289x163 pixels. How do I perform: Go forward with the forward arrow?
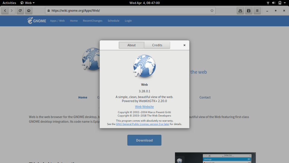pyautogui.click(x=12, y=11)
